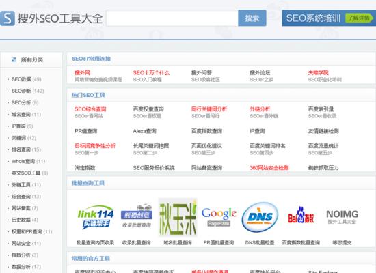Open the 目标词竞争性分析 tool
The height and width of the screenshot is (273, 376).
(95, 145)
